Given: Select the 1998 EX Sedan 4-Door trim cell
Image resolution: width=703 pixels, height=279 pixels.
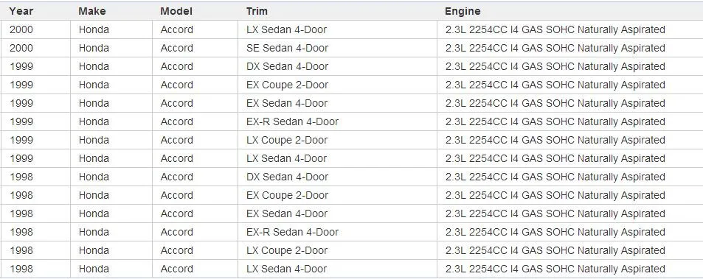Looking at the screenshot, I should (x=337, y=213).
